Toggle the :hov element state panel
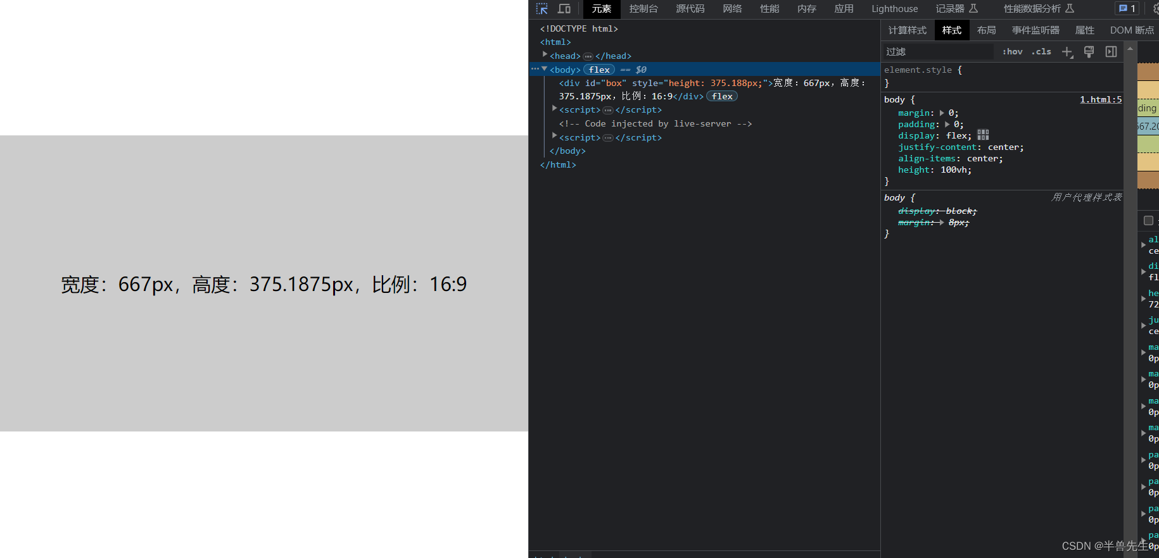Screen dimensions: 1159x558 click(x=1012, y=52)
